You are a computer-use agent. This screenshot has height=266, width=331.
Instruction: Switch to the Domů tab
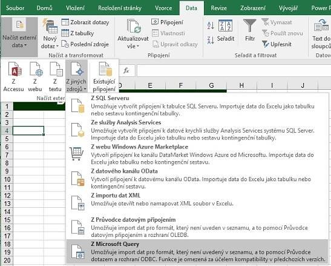pyautogui.click(x=44, y=8)
